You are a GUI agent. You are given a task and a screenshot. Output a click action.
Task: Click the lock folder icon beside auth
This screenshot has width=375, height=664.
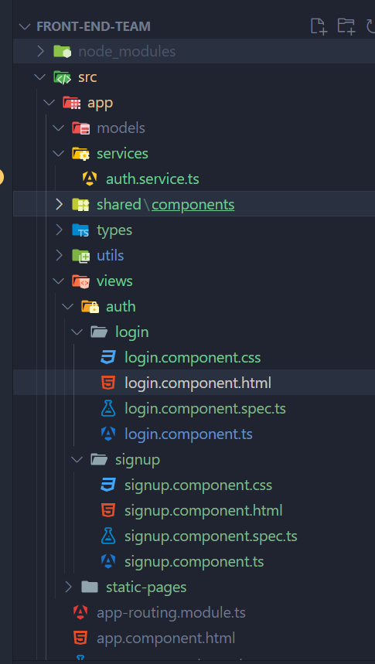[90, 307]
